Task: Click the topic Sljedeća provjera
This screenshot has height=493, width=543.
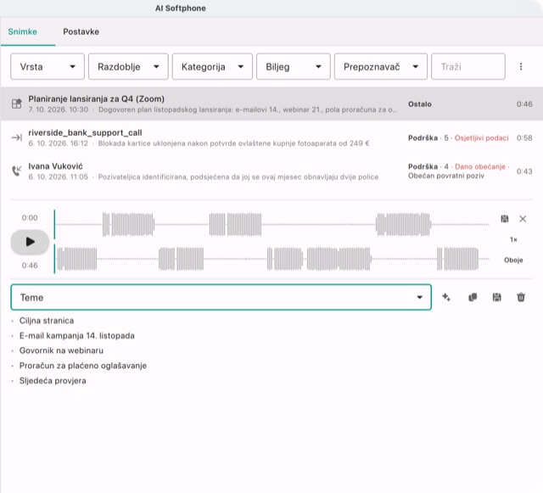Action: tap(53, 381)
